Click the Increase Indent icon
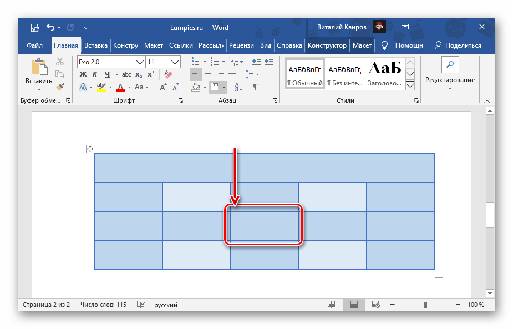 (x=268, y=62)
